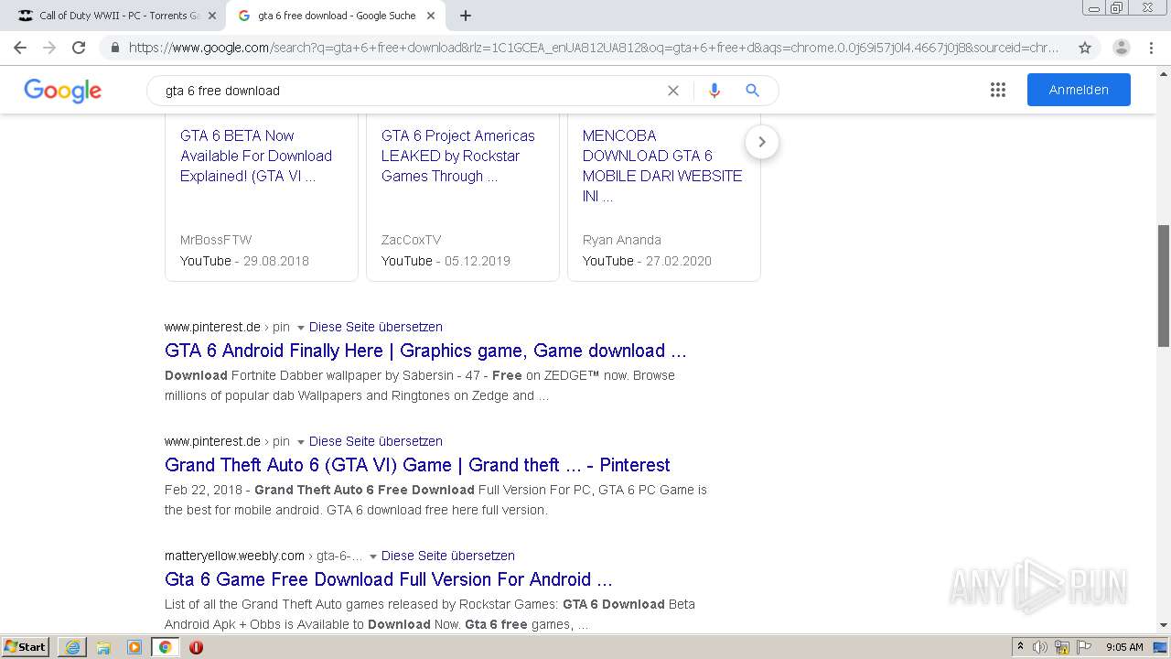Image resolution: width=1171 pixels, height=659 pixels.
Task: View site info via lock icon
Action: click(x=114, y=48)
